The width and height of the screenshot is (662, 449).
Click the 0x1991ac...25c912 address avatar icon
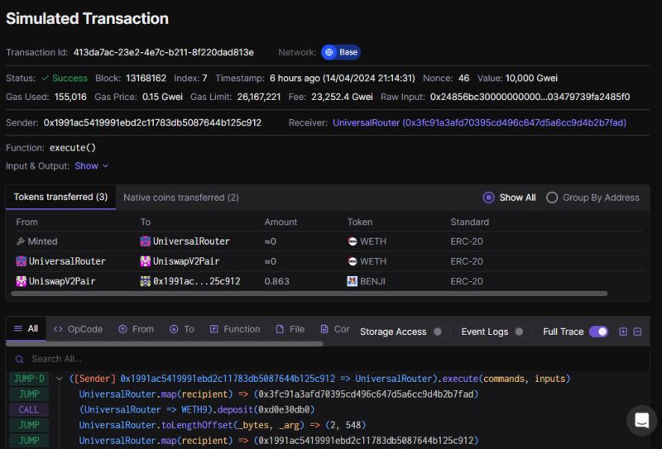tap(146, 281)
